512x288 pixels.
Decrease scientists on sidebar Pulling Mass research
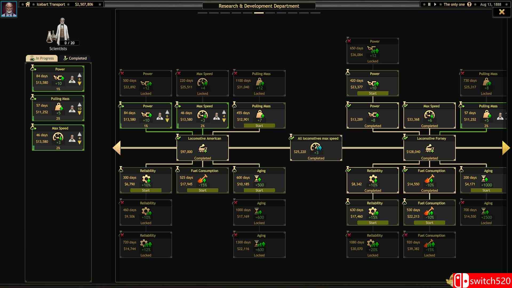(x=79, y=113)
